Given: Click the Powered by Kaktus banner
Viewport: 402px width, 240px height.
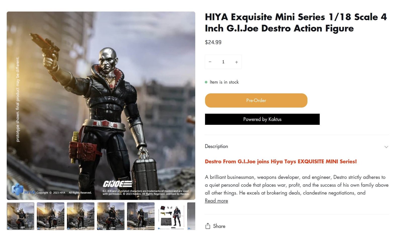Looking at the screenshot, I should (262, 119).
